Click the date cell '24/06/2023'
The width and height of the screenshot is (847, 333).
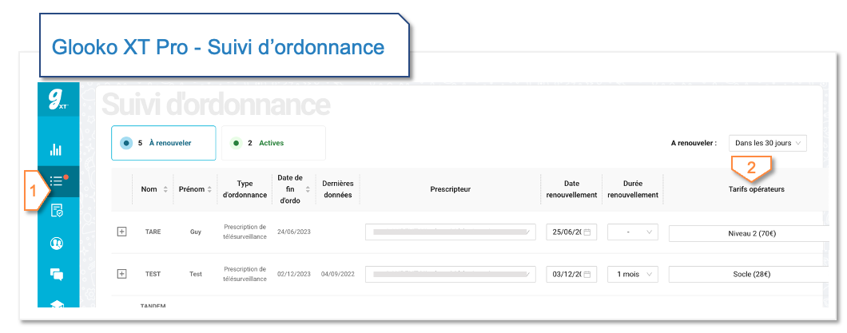(x=292, y=232)
